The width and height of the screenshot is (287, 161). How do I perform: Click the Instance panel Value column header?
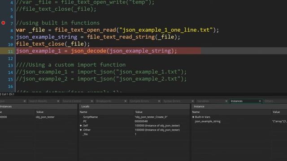(276, 112)
